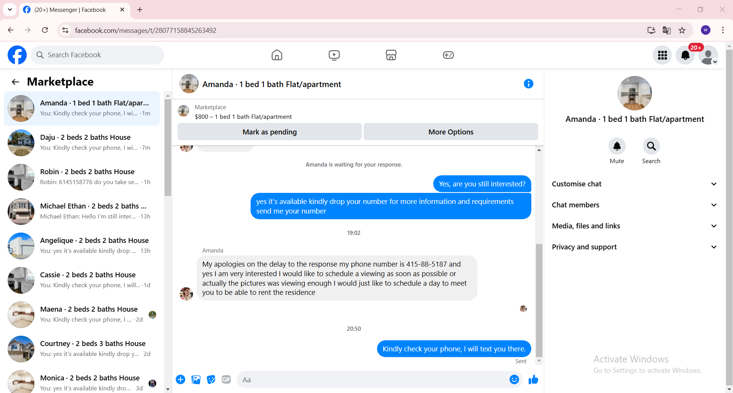Click the message 'Yes, are you still interested?'
The height and width of the screenshot is (393, 733).
pyautogui.click(x=482, y=184)
